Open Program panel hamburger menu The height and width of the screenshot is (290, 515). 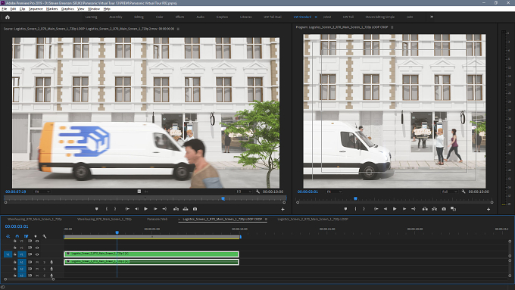pos(392,27)
